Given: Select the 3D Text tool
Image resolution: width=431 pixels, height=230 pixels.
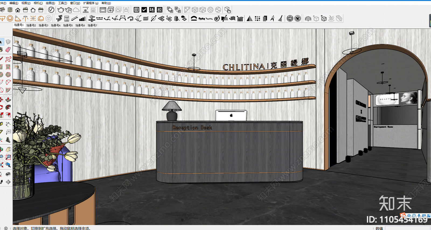Looking at the screenshot, I should [x=8, y=140].
